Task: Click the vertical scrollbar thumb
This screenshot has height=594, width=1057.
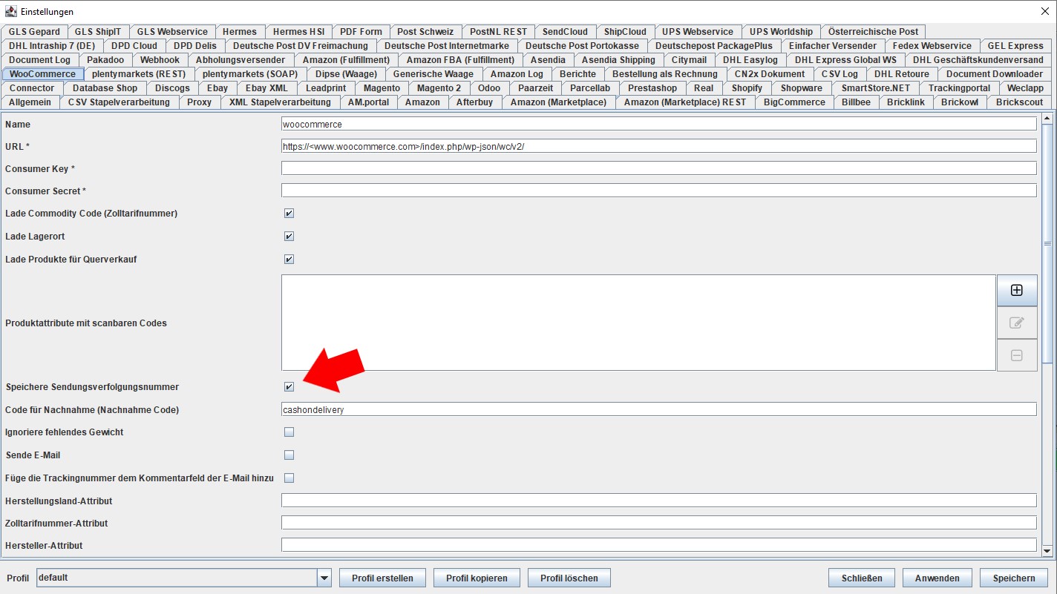Action: 1047,244
